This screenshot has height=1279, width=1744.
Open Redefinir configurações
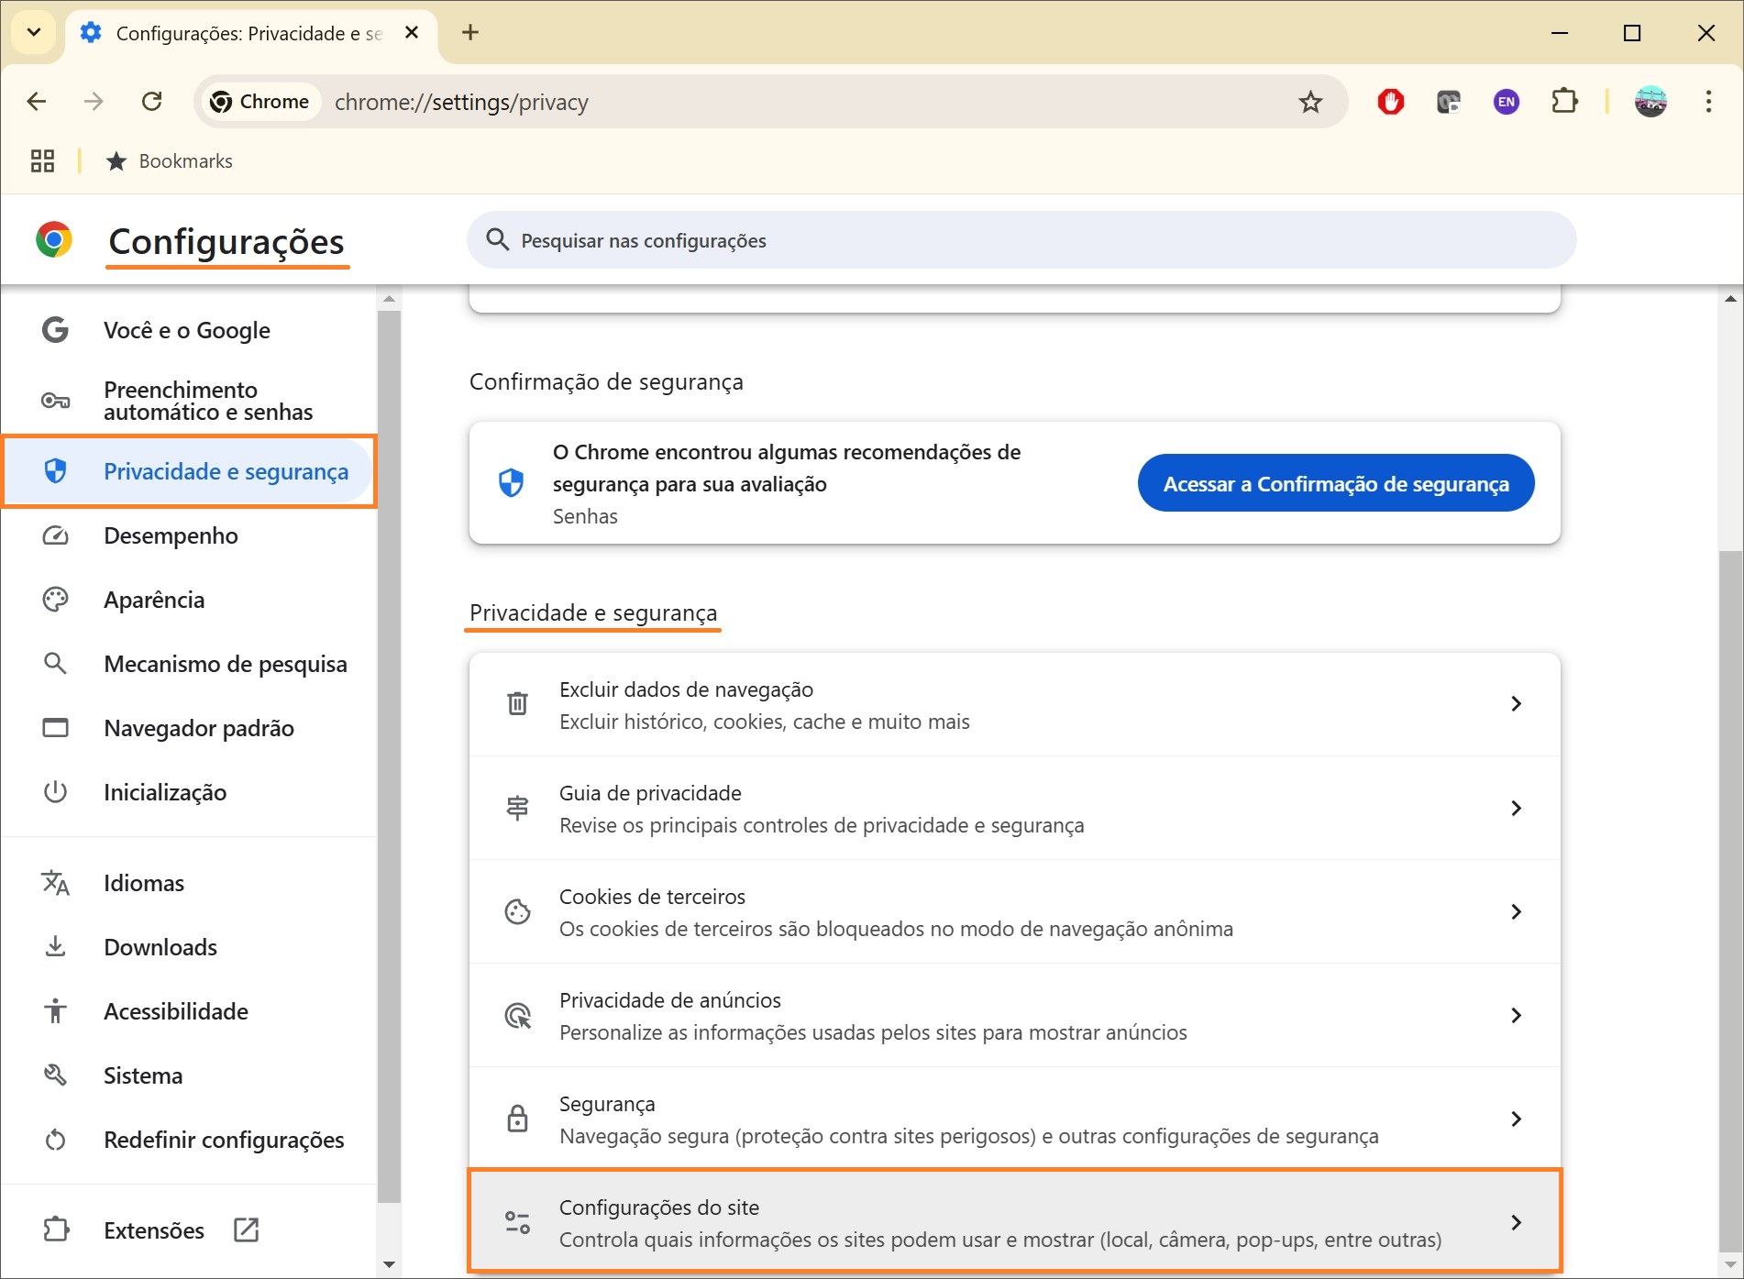(x=188, y=1140)
